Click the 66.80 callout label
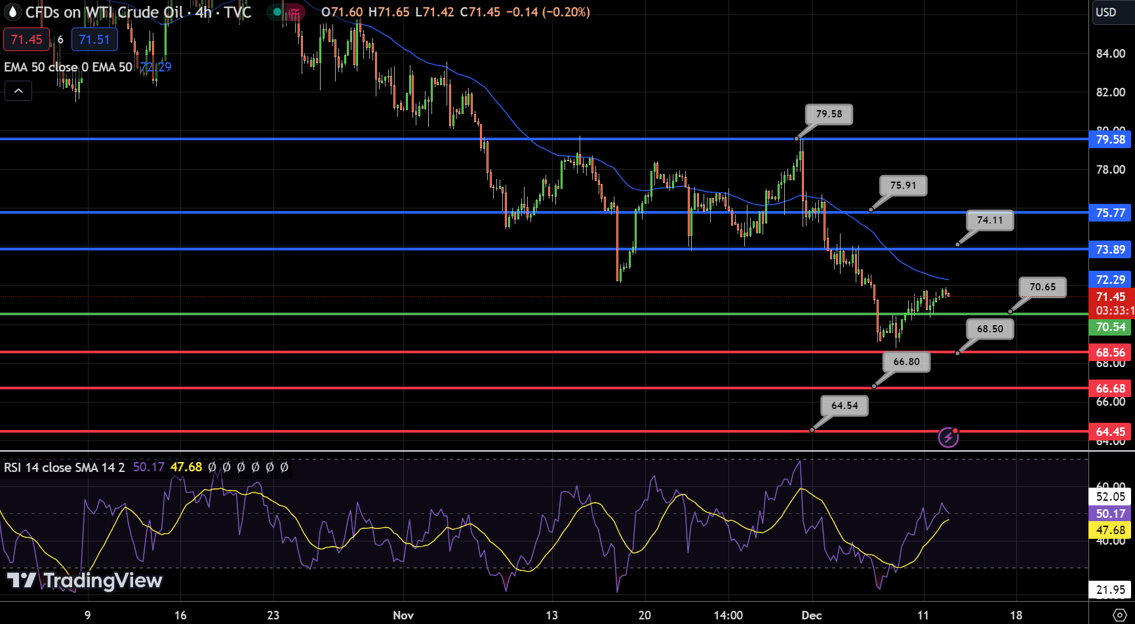This screenshot has width=1135, height=624. [x=906, y=362]
